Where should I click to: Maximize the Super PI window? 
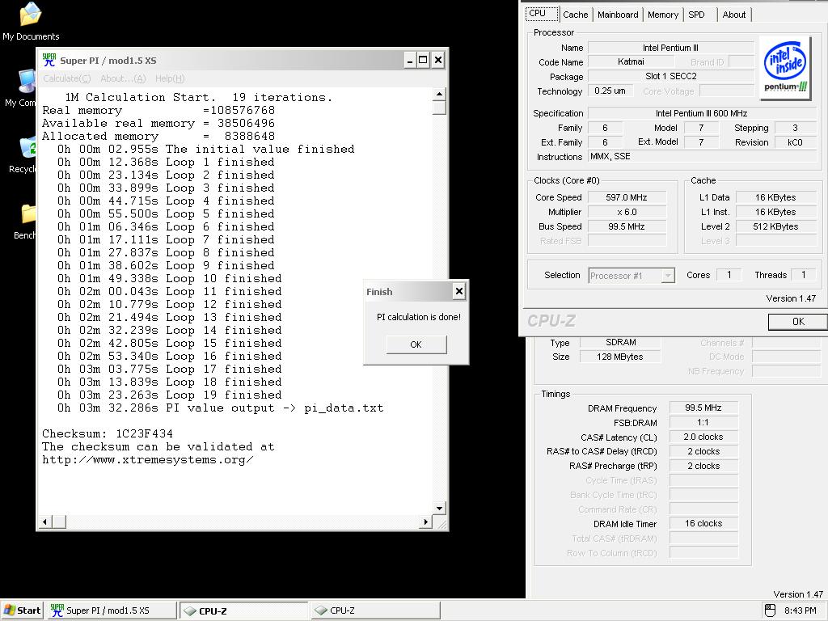pos(423,60)
